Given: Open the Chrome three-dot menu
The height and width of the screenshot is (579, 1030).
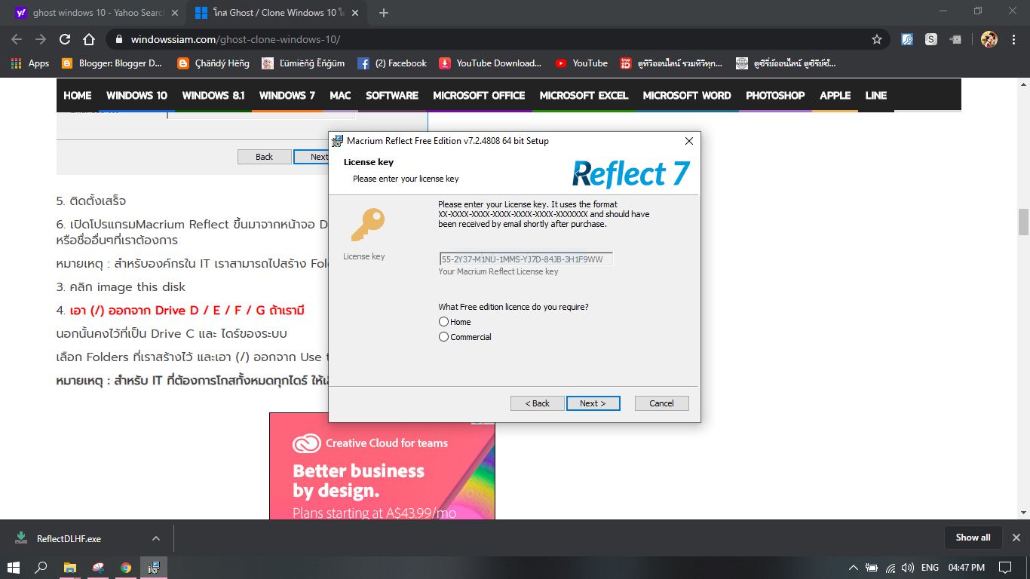Looking at the screenshot, I should pyautogui.click(x=1013, y=39).
